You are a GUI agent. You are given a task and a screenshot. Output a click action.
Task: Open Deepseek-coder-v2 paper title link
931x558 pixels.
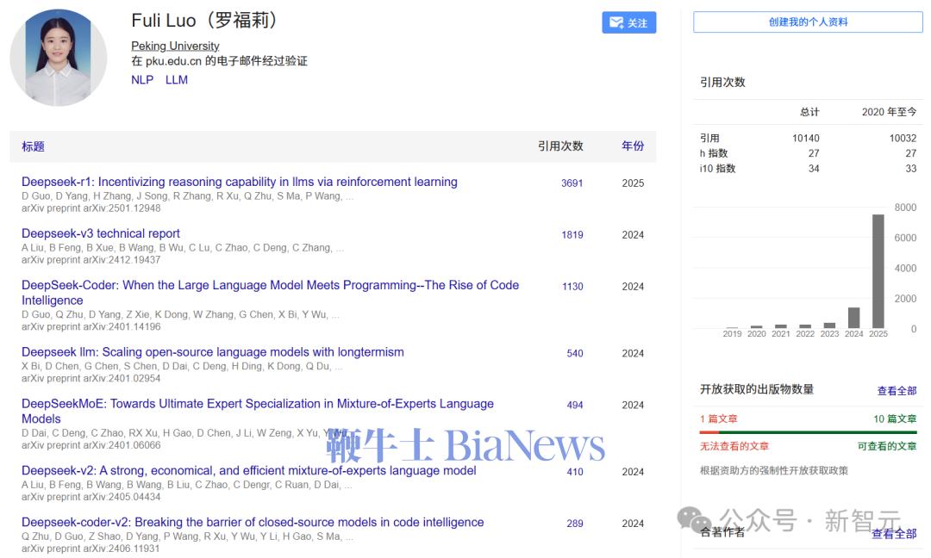pos(252,522)
